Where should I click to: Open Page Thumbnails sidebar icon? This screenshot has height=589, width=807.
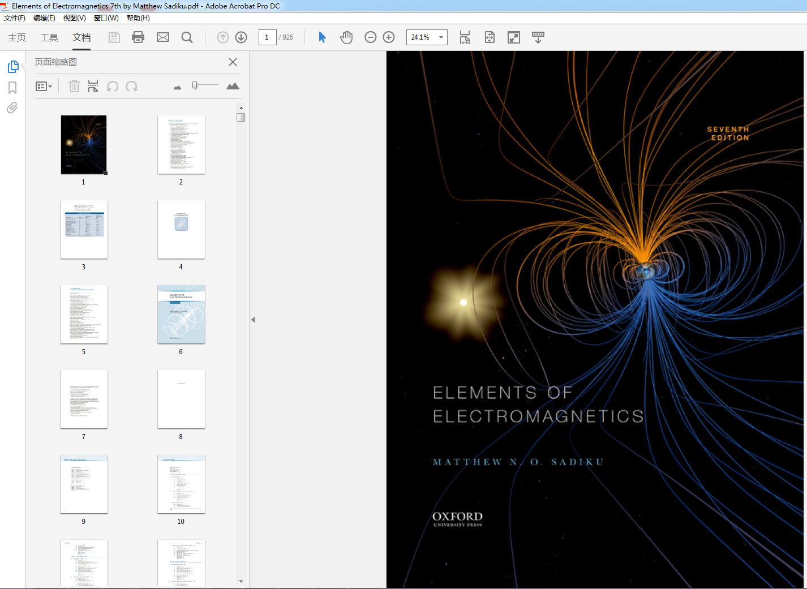pos(13,67)
